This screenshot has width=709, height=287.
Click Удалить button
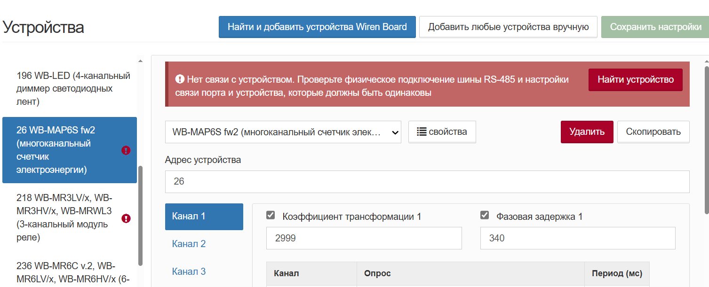pyautogui.click(x=587, y=132)
